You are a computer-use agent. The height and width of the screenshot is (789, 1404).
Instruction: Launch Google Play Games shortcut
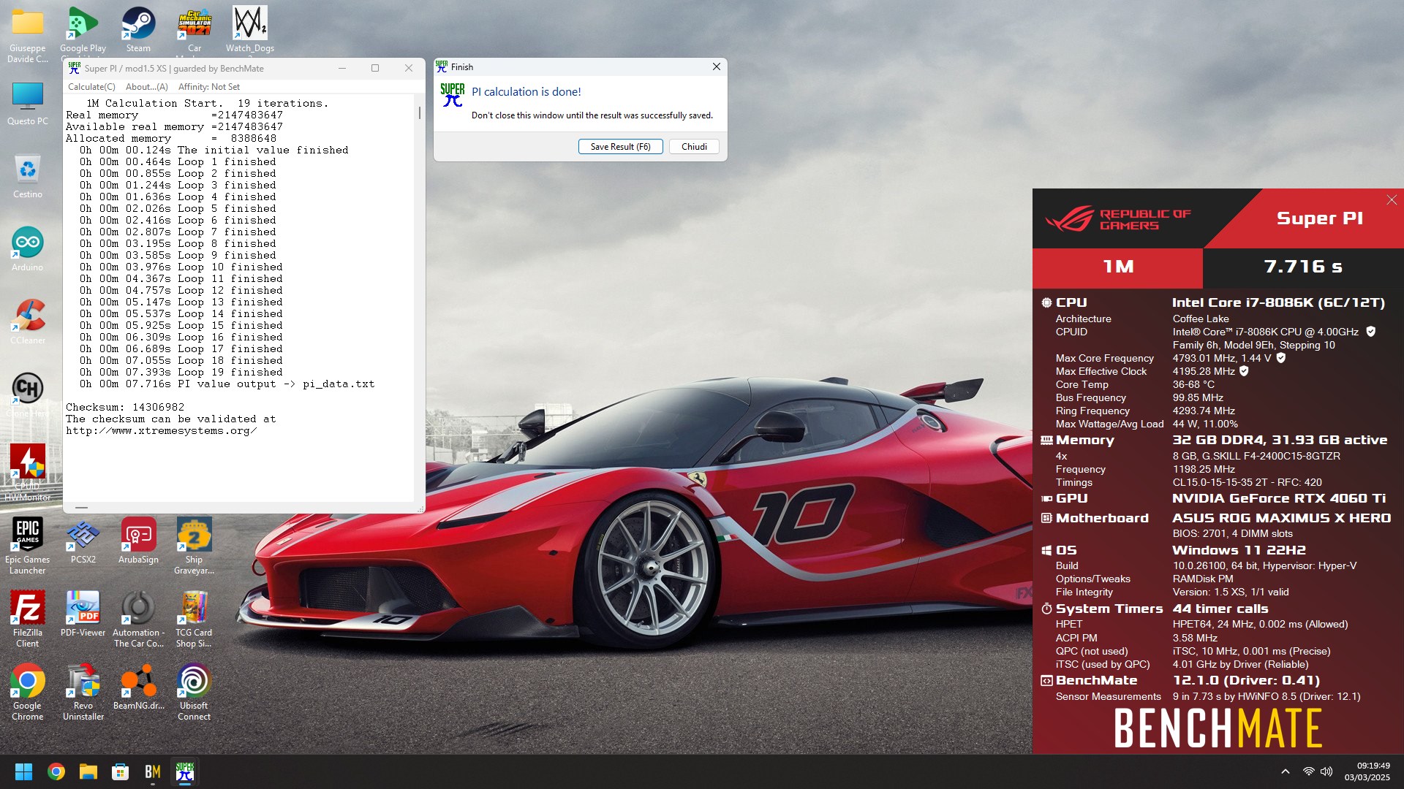(83, 31)
